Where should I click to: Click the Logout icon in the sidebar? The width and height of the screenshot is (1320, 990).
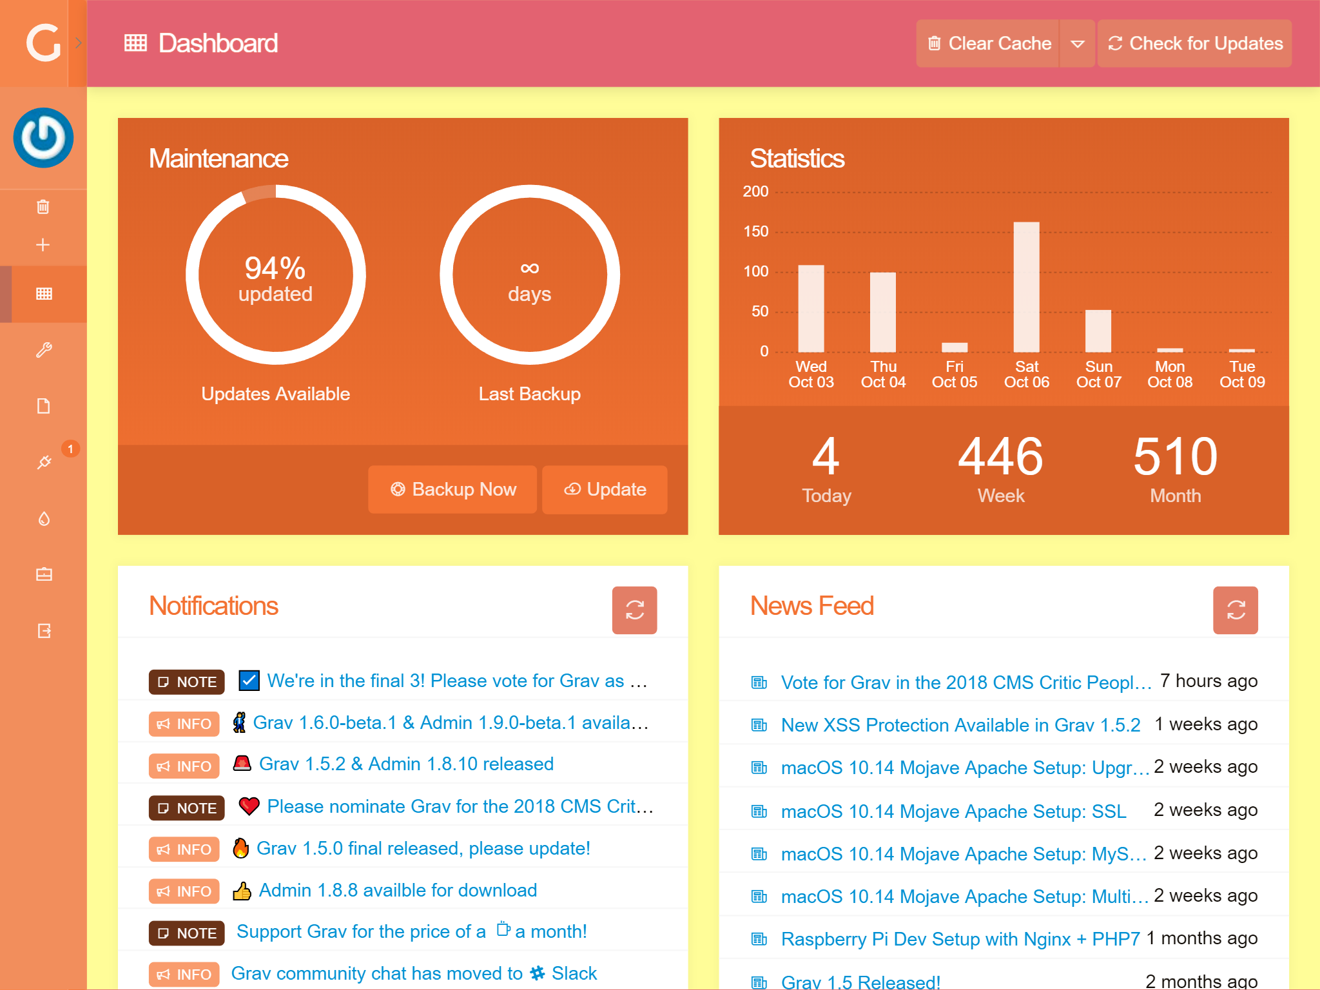(x=43, y=630)
